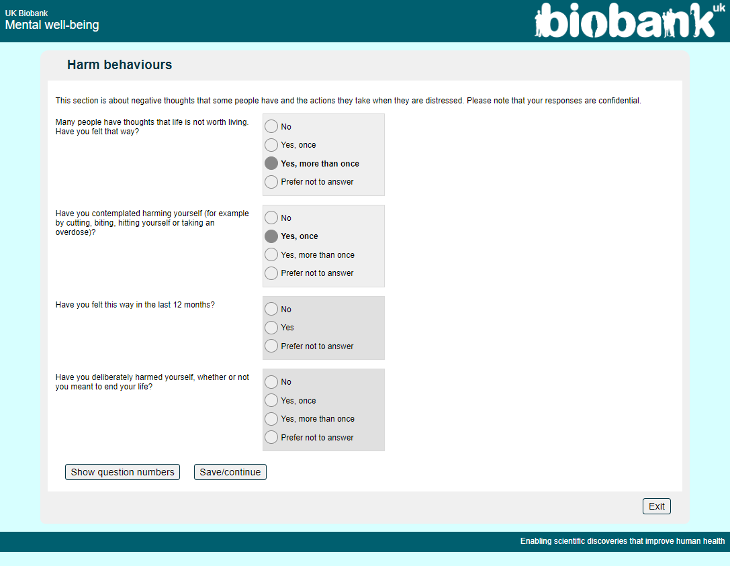Select 'Yes, more than once' for deliberately harmed yourself

[x=271, y=419]
